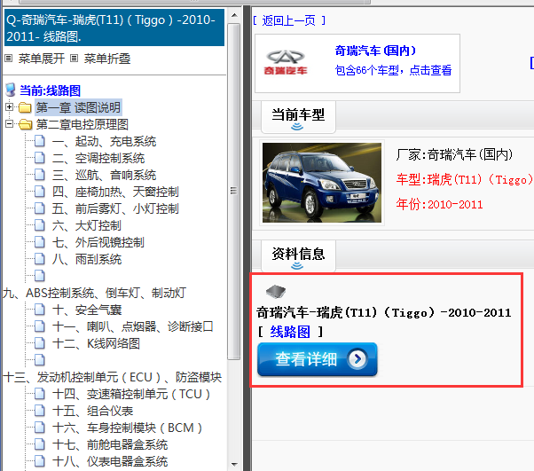
Task: Open document icon for 十七、前舱电器盒系统
Action: click(40, 444)
